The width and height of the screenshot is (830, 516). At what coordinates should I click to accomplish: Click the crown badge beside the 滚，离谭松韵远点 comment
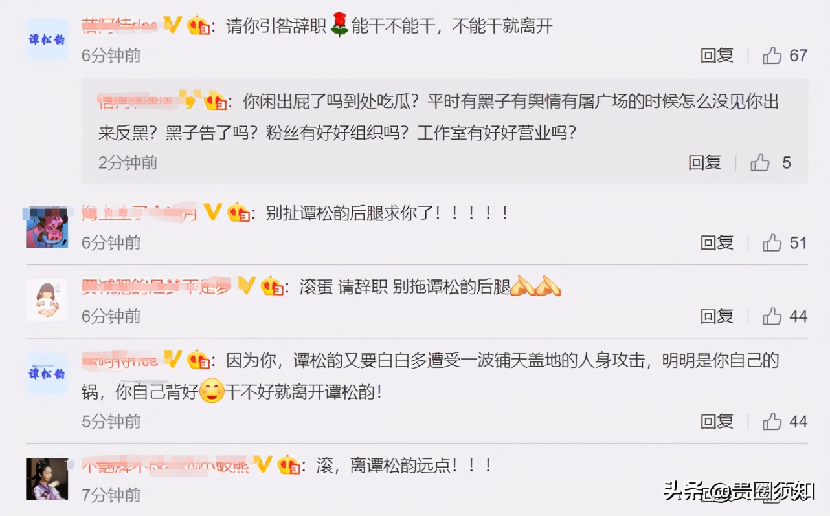click(289, 464)
